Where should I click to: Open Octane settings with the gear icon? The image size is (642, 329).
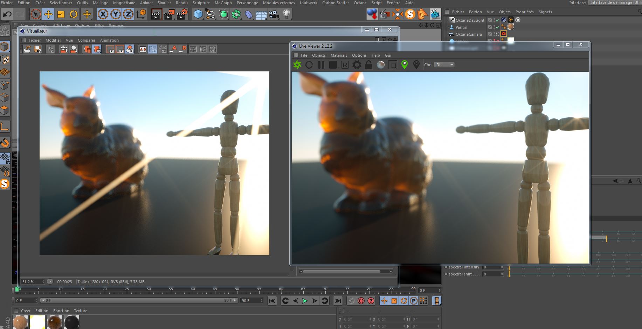(x=357, y=65)
